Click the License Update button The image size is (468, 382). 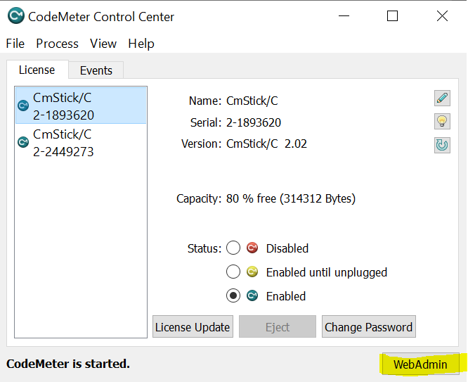(193, 326)
